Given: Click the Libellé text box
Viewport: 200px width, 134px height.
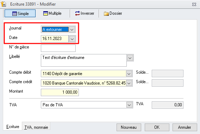Looking at the screenshot, I should point(84,60).
